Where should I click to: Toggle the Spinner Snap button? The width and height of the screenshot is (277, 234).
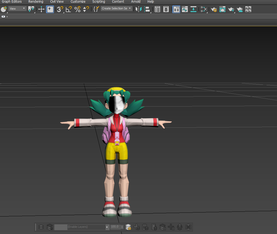tap(86, 9)
